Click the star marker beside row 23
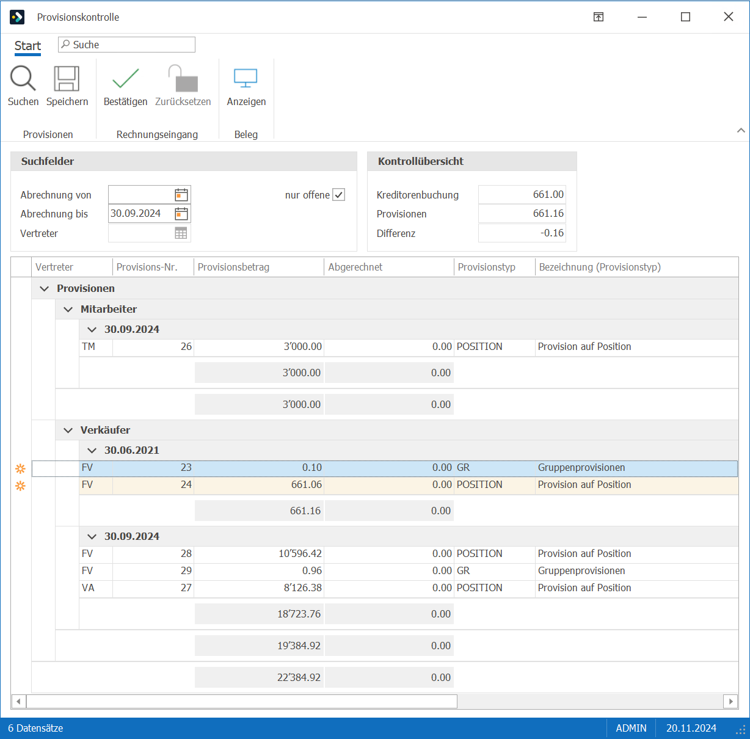Viewport: 750px width, 739px height. click(20, 468)
